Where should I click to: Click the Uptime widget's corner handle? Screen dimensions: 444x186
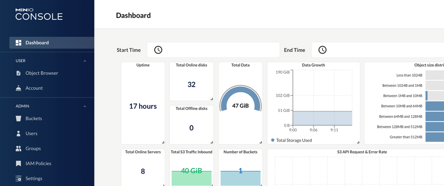pyautogui.click(x=163, y=142)
